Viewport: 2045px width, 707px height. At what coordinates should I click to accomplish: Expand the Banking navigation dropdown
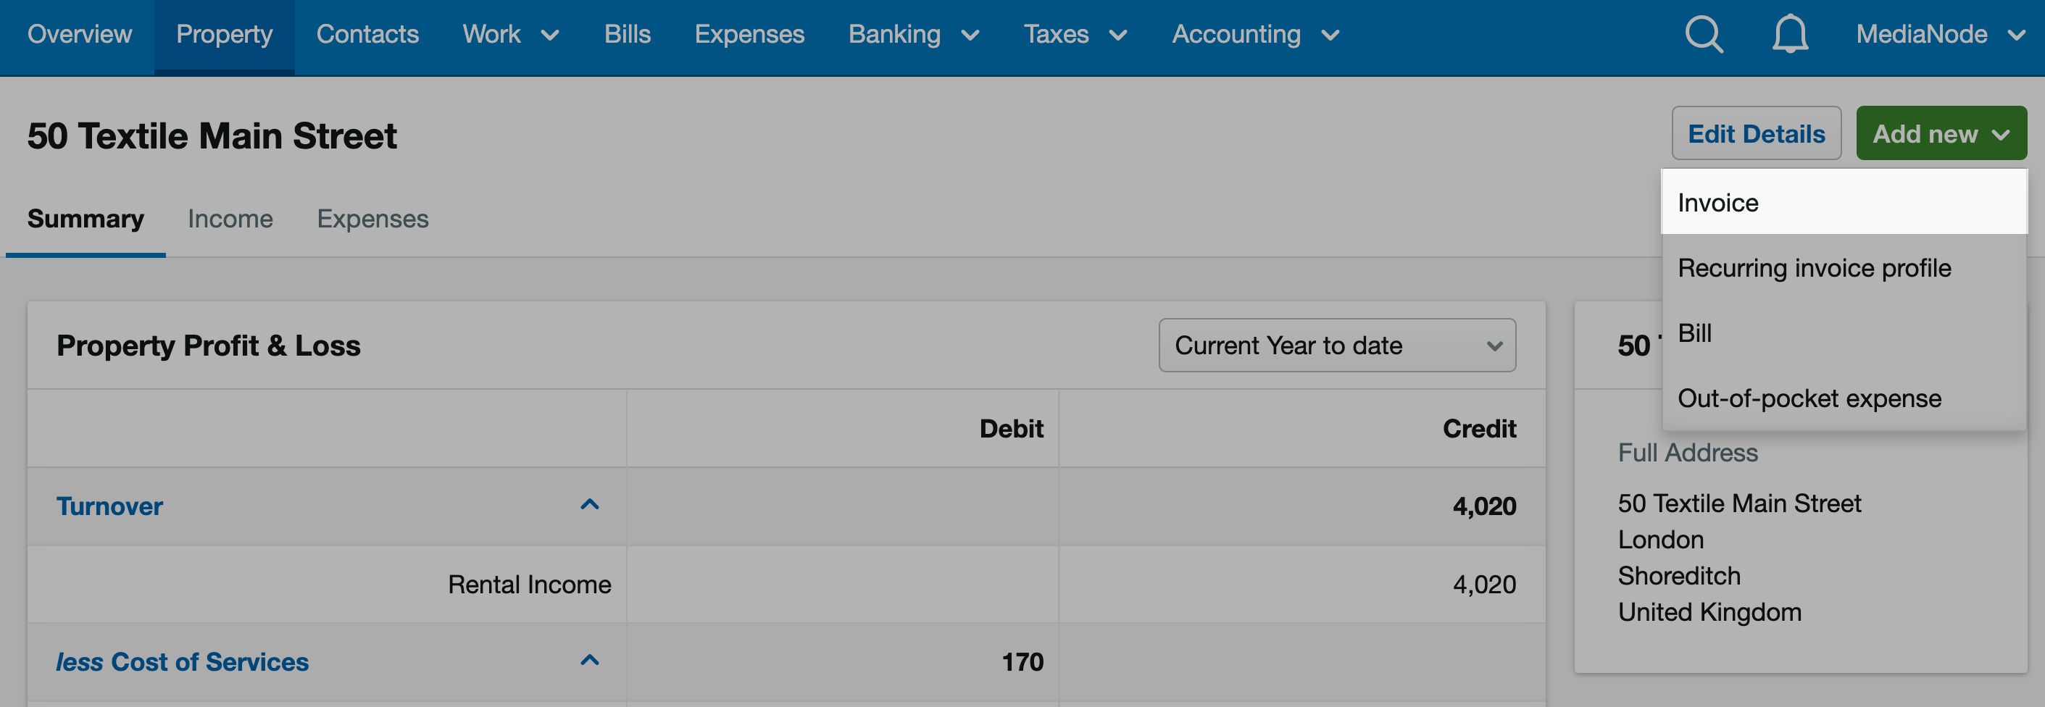[x=913, y=34]
